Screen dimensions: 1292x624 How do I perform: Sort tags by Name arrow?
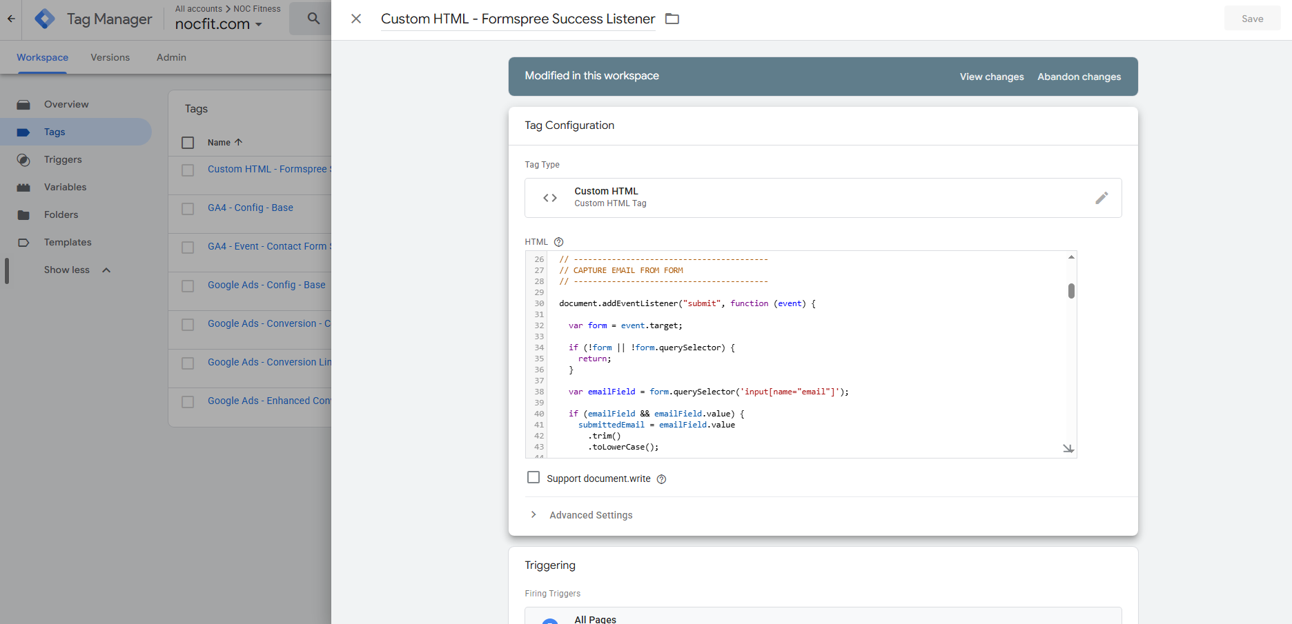pos(238,142)
